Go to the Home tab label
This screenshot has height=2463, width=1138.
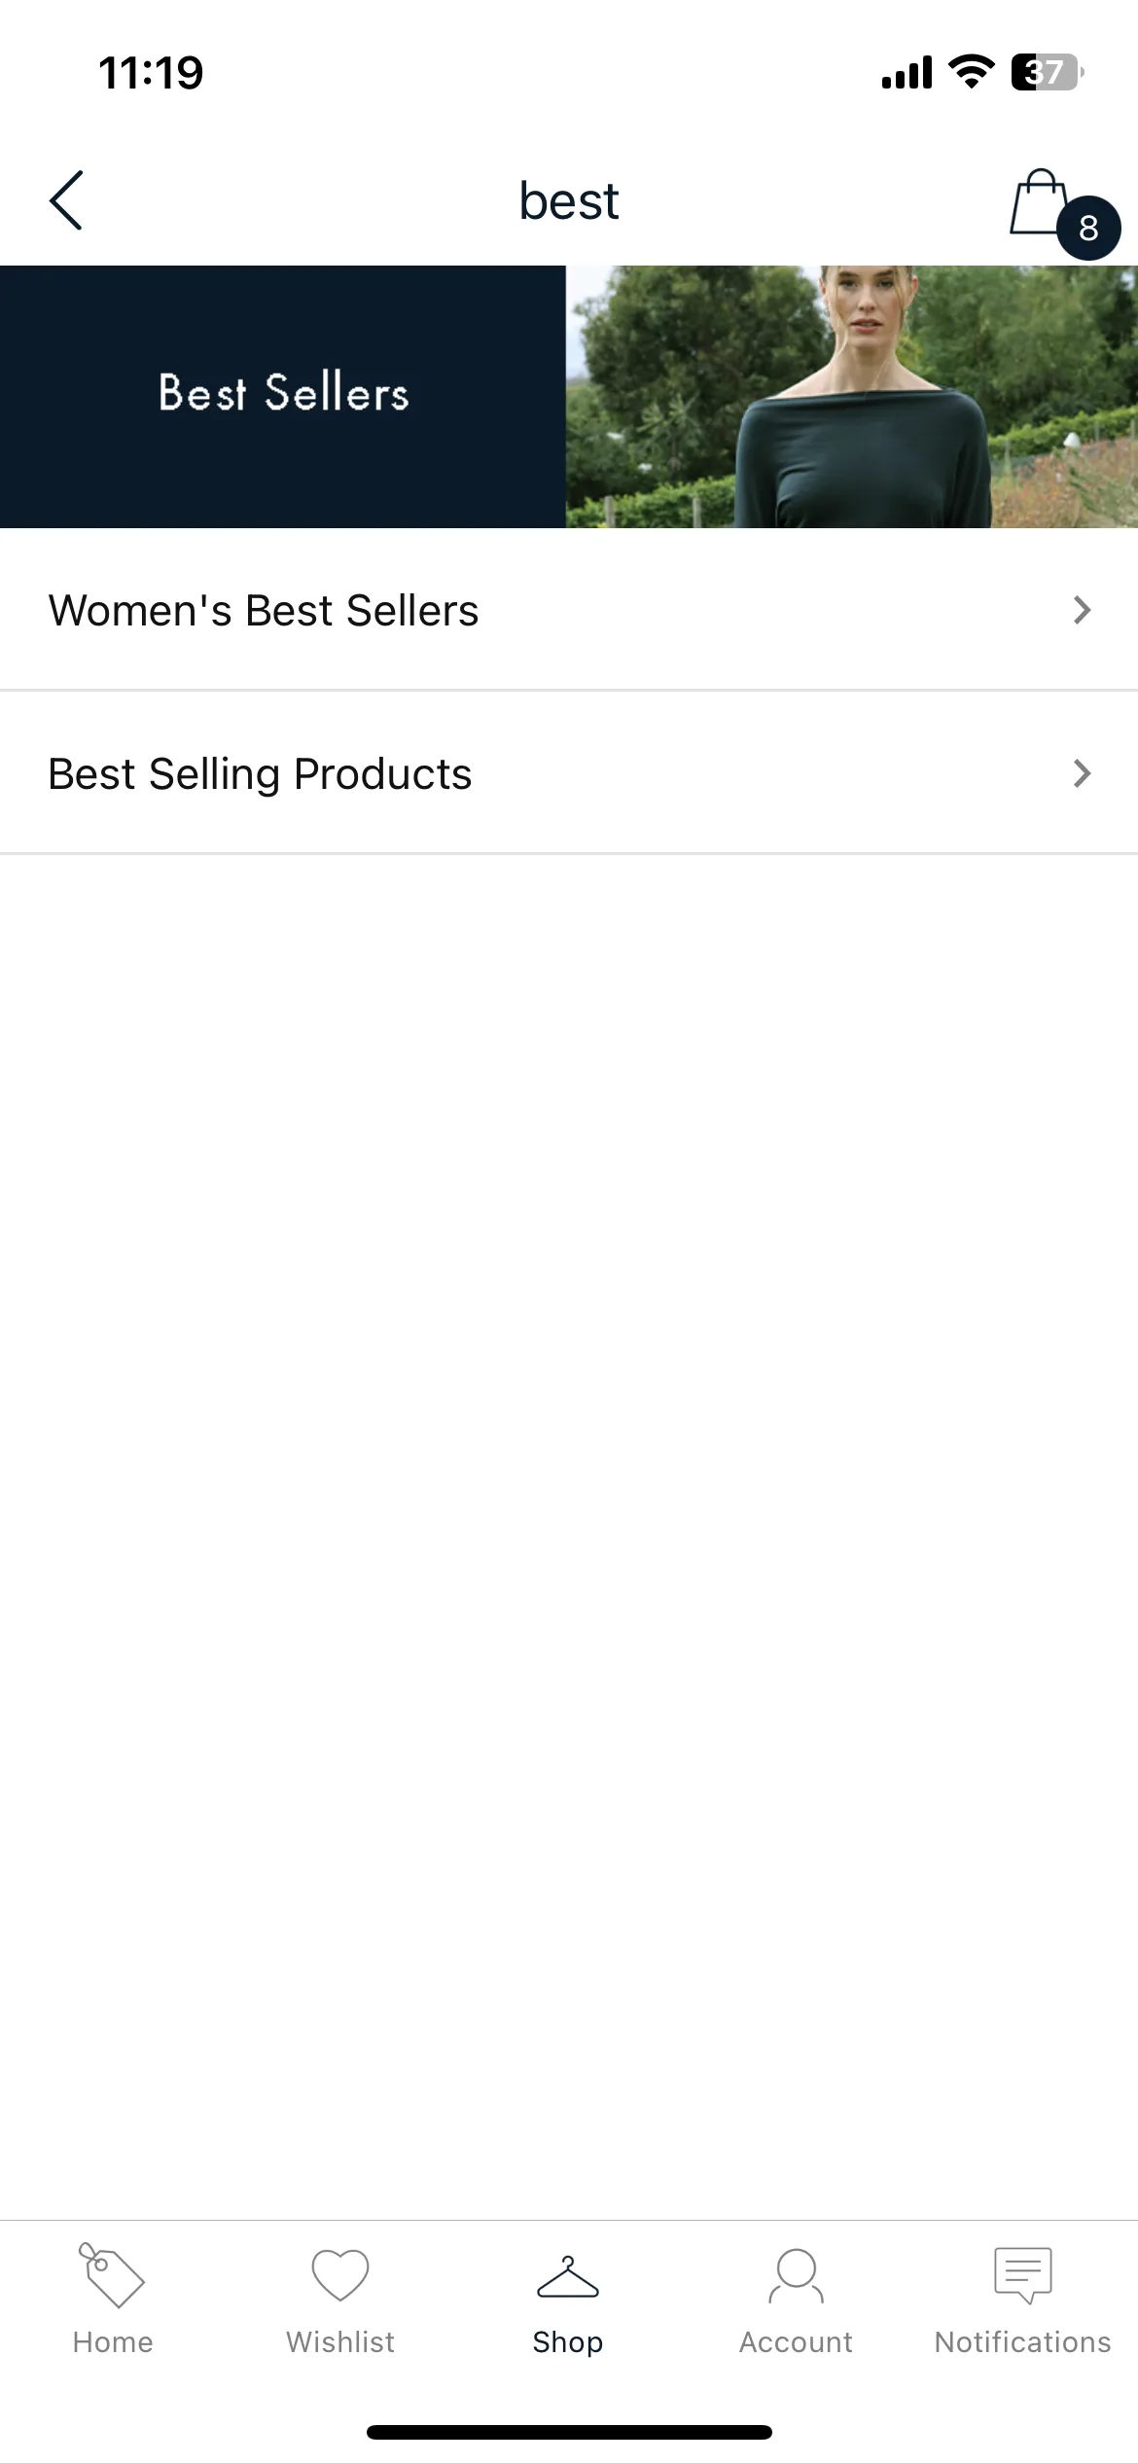click(113, 2342)
